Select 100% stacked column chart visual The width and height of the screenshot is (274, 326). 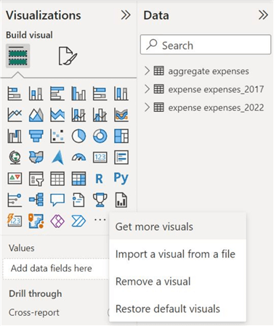pos(121,94)
